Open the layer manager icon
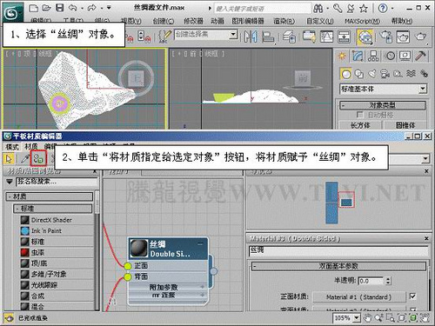The width and height of the screenshot is (435, 326). click(289, 37)
